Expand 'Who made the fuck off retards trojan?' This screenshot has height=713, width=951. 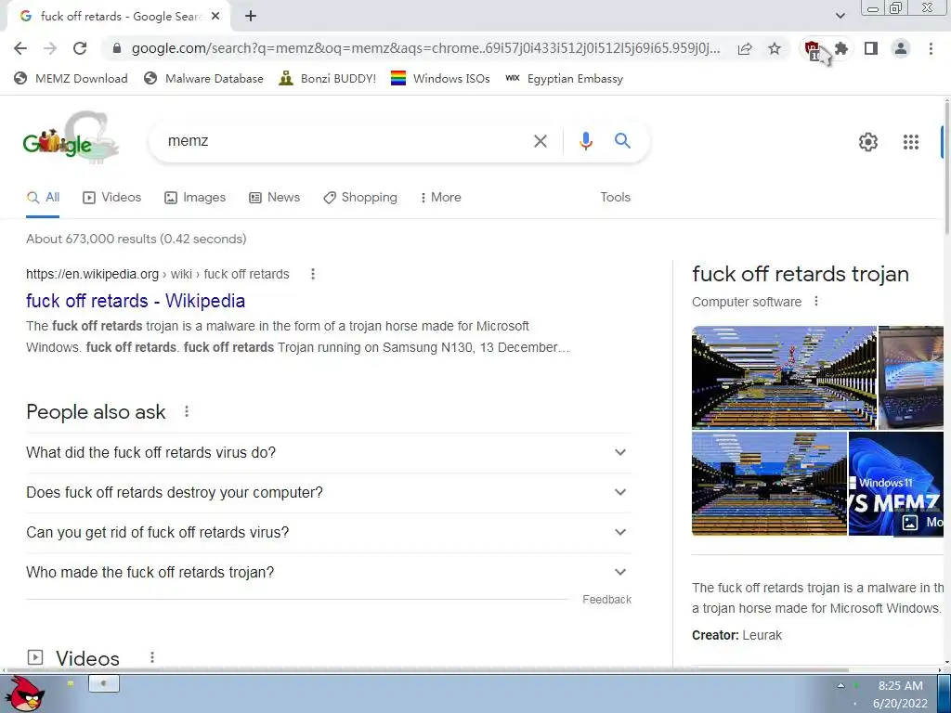pyautogui.click(x=329, y=572)
